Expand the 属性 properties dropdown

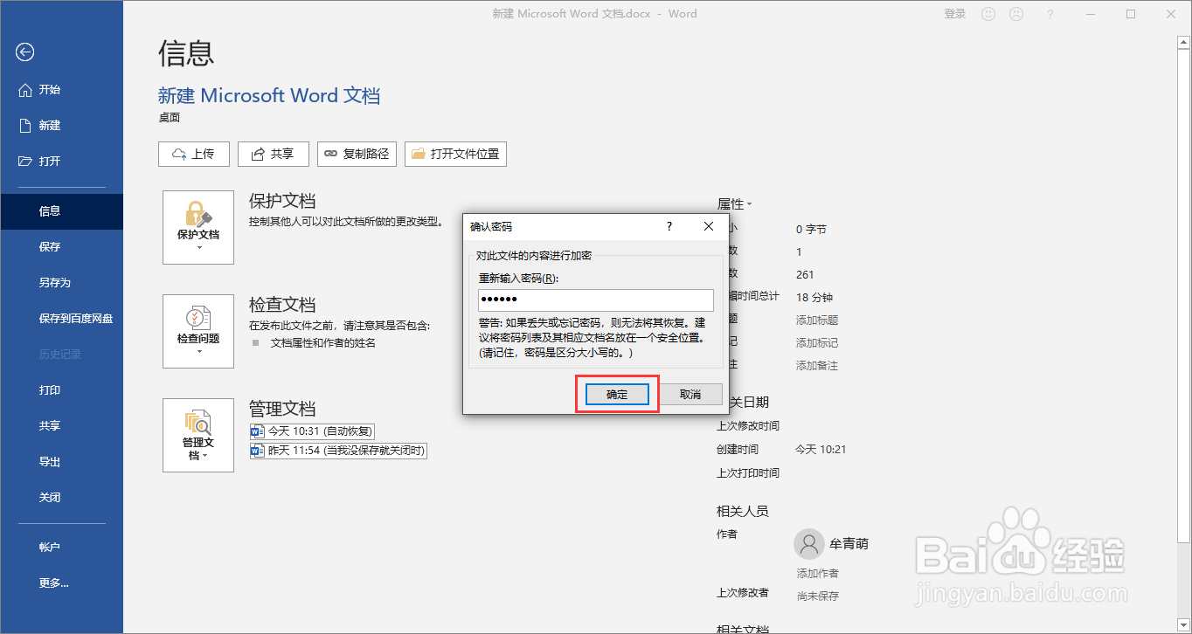pyautogui.click(x=735, y=204)
